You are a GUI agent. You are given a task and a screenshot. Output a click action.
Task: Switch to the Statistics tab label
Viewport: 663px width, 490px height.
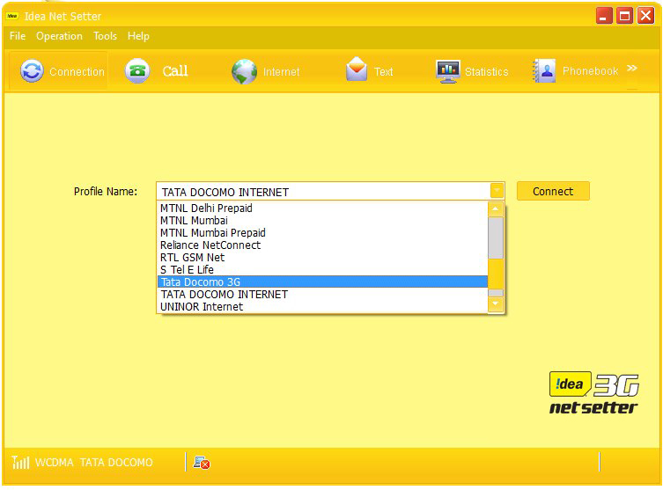tap(487, 72)
